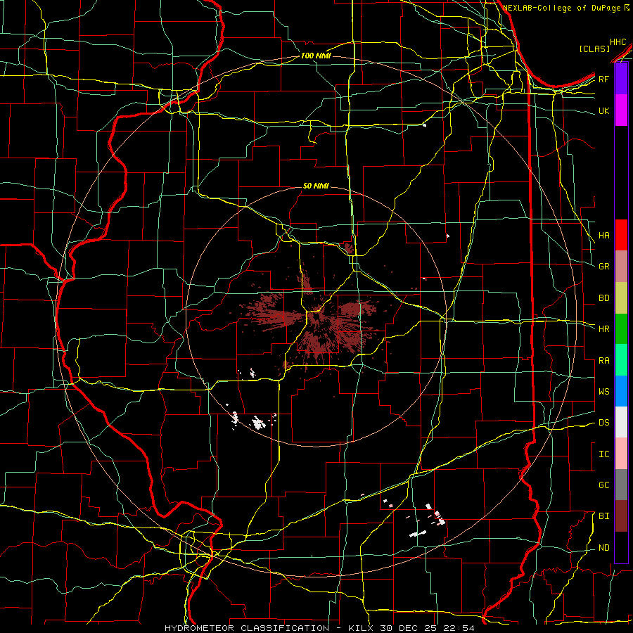Click the "HHC" product label

(x=618, y=42)
